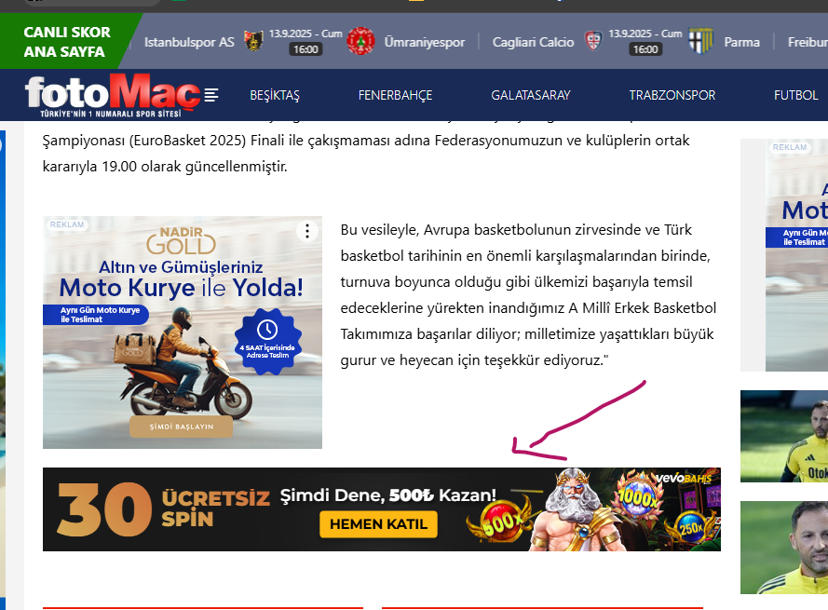The width and height of the screenshot is (828, 610).
Task: Click the fotoMaç site logo
Action: (113, 95)
